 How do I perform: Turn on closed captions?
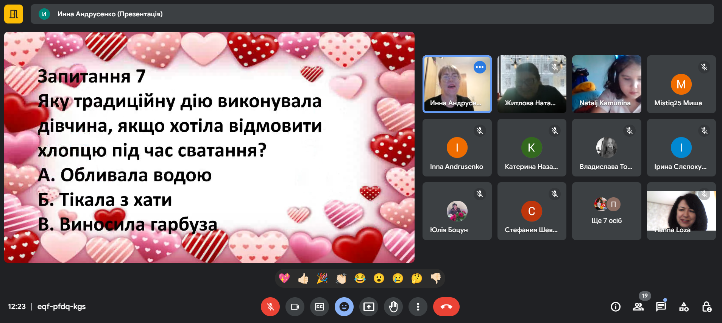pos(319,307)
